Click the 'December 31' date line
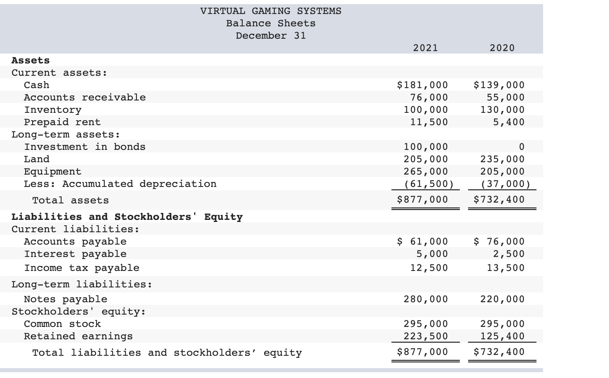The image size is (609, 378). [x=271, y=35]
